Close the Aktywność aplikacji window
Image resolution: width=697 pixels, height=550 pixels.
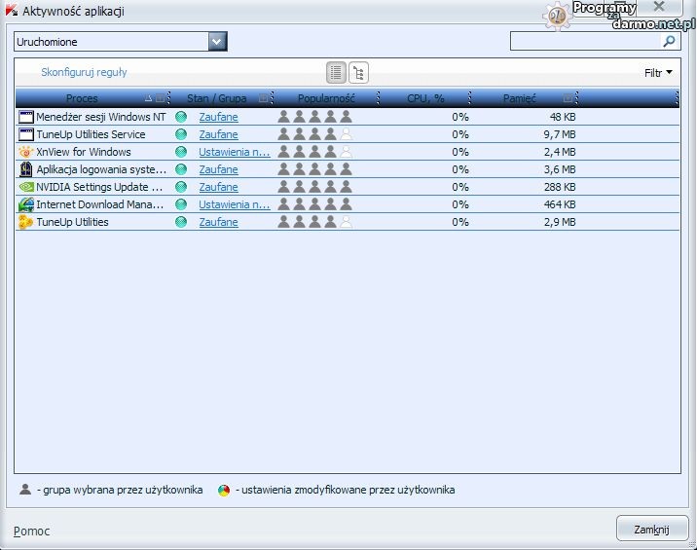pyautogui.click(x=659, y=6)
